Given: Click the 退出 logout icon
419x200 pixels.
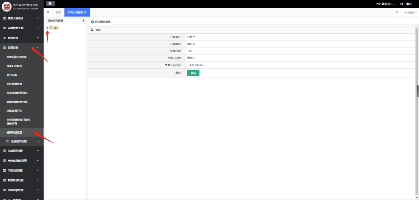Looking at the screenshot, I should point(402,4).
